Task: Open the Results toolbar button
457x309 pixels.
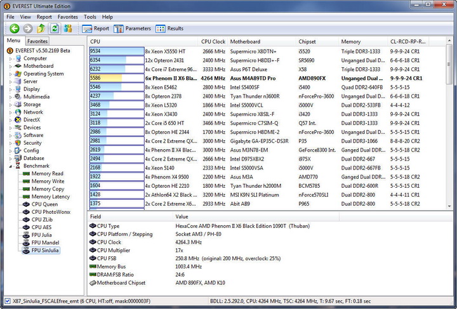Action: pyautogui.click(x=169, y=29)
